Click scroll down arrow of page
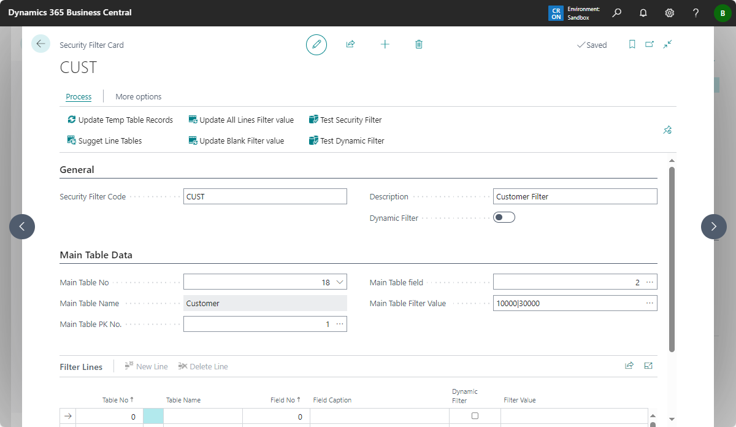The image size is (736, 427). 672,419
